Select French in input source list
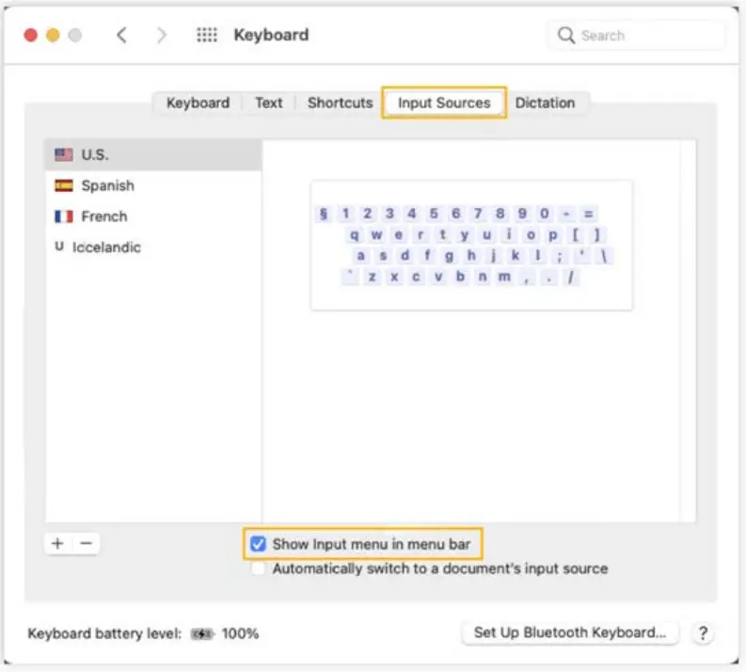Image resolution: width=746 pixels, height=672 pixels. (153, 216)
